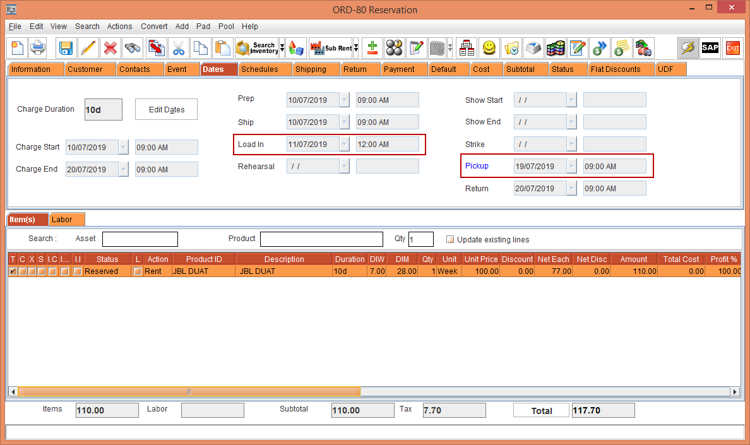Click the colored shapes icon

296,48
